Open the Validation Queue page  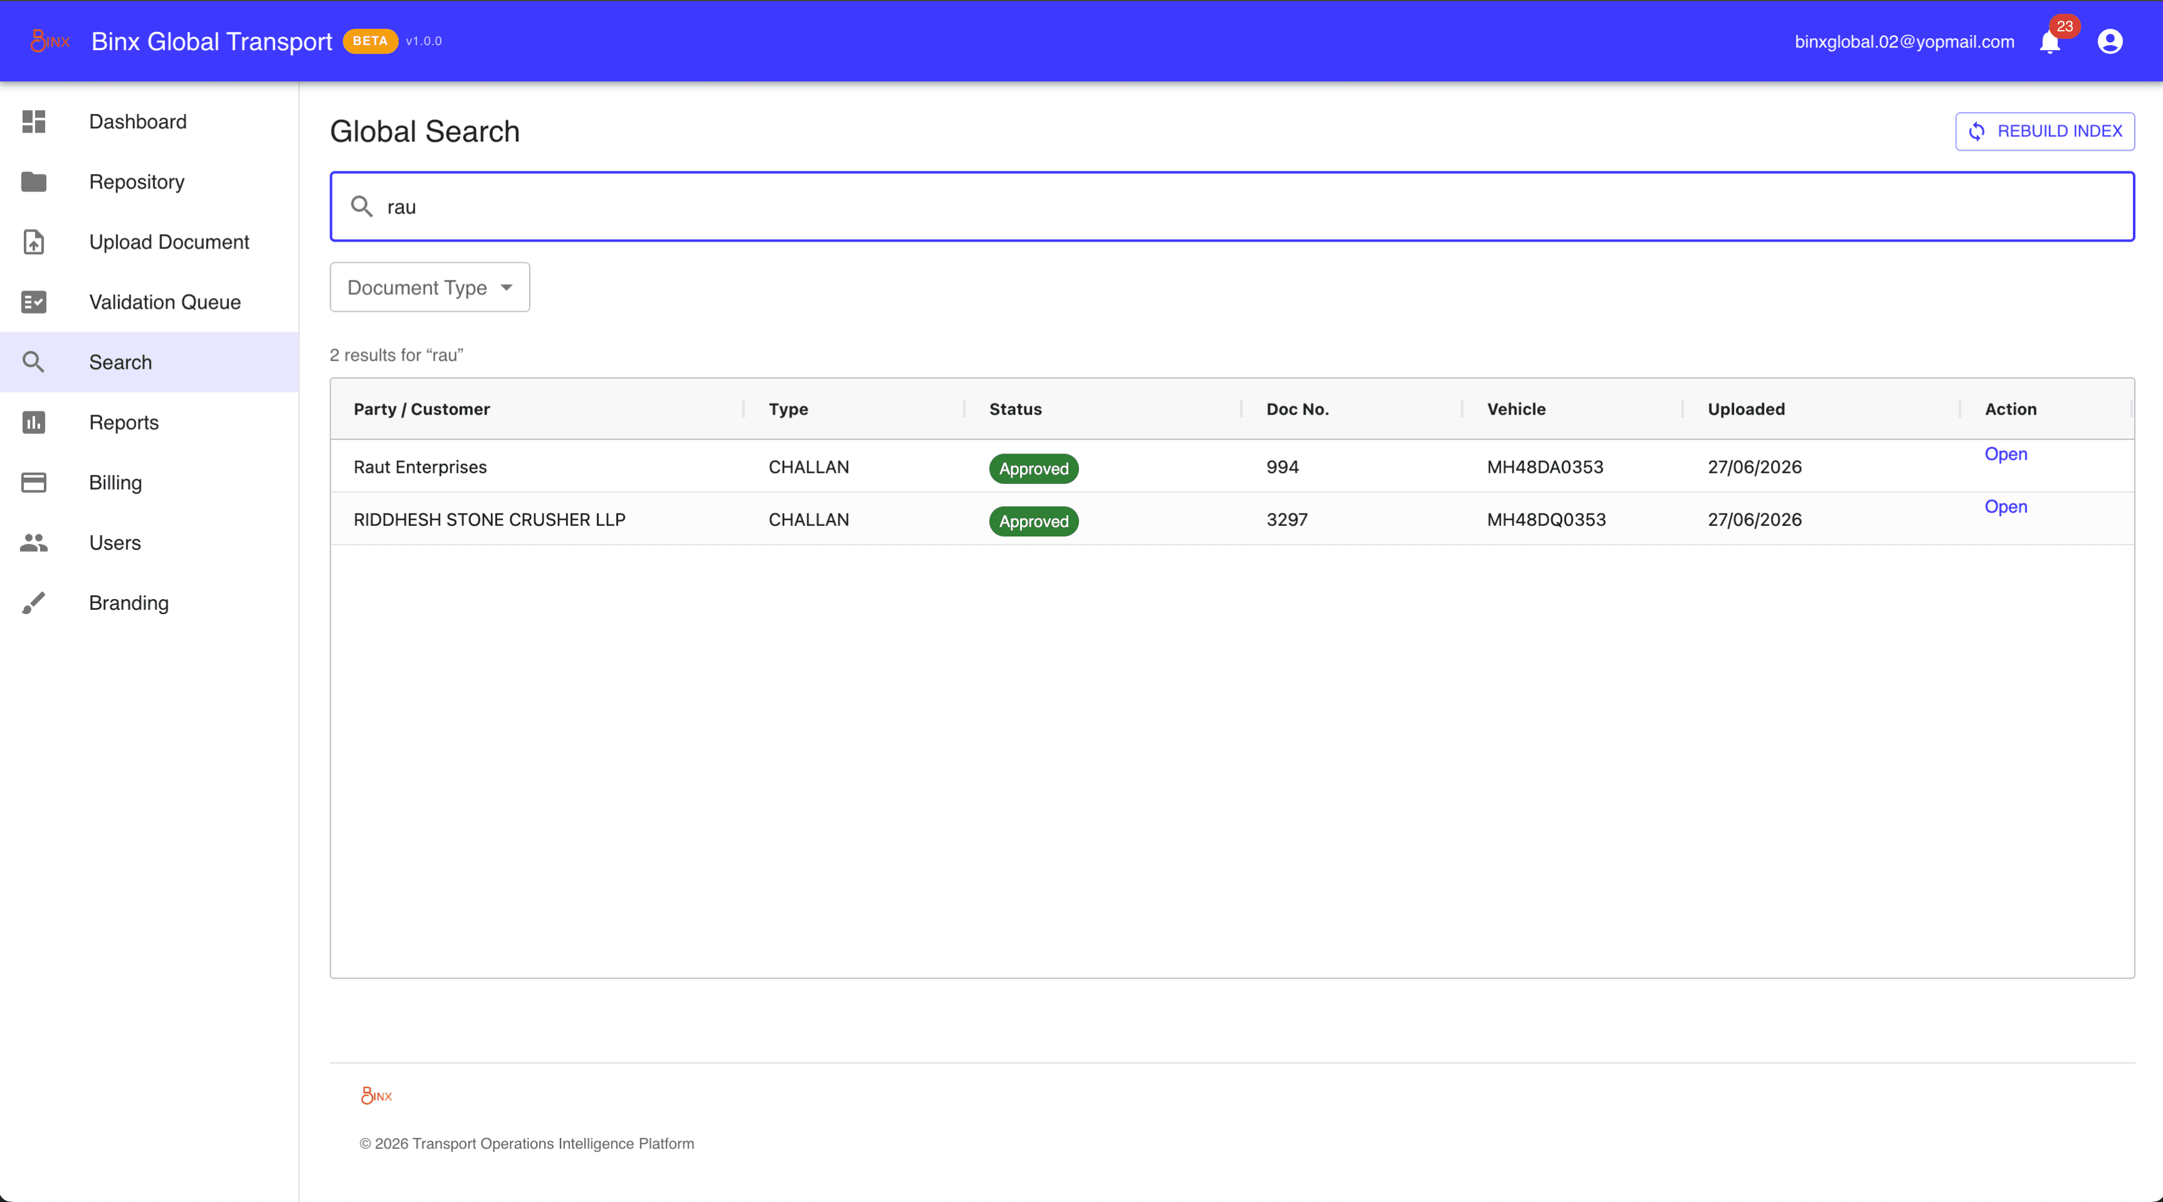[x=150, y=302]
